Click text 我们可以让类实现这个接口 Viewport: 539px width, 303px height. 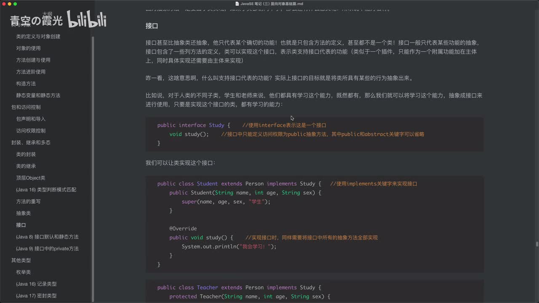pyautogui.click(x=181, y=162)
